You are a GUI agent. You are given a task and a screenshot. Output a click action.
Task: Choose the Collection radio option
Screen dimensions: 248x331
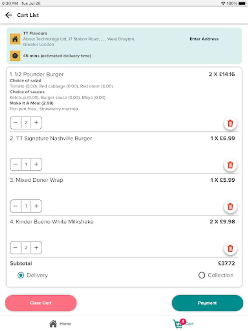pos(201,275)
